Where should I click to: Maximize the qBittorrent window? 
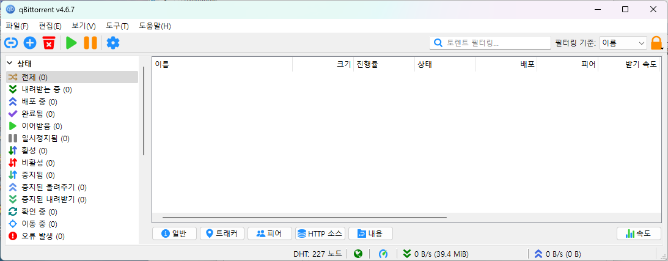click(625, 9)
